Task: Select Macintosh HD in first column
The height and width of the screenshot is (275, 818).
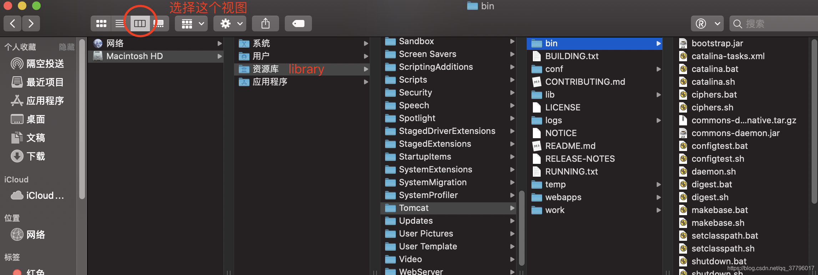Action: point(156,56)
